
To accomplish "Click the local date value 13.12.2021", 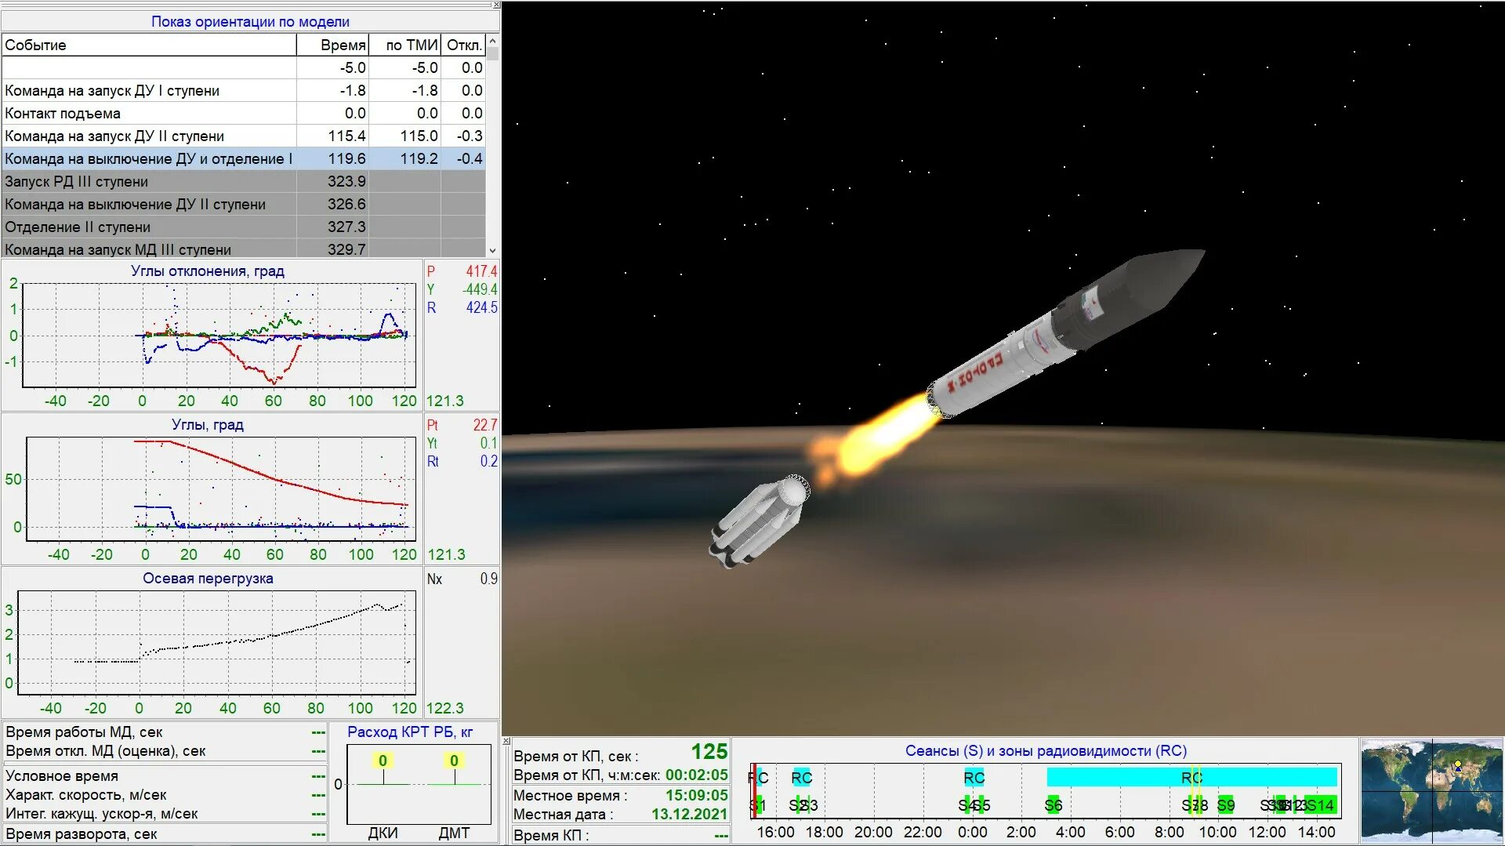I will coord(689,815).
